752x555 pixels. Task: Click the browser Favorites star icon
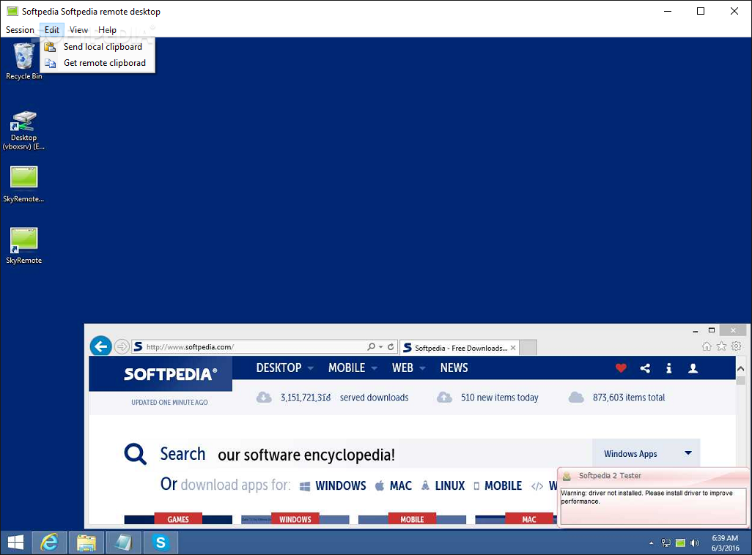(721, 346)
